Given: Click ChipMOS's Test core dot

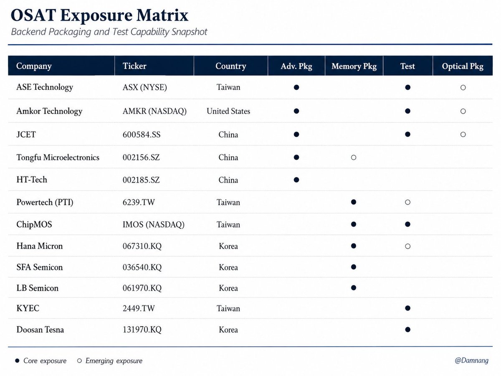Looking at the screenshot, I should 407,224.
